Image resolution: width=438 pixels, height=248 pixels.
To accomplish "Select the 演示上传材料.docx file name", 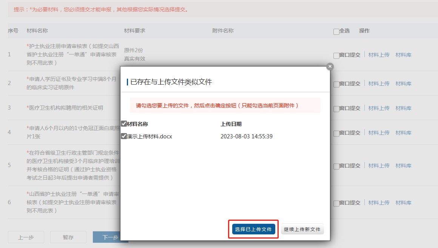I will [150, 136].
